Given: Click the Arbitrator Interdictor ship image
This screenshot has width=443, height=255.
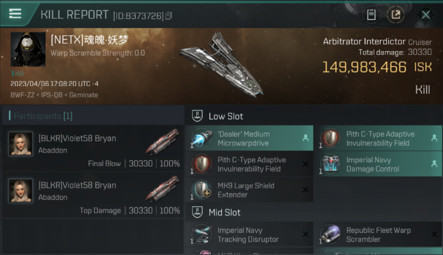Looking at the screenshot, I should pos(221,65).
